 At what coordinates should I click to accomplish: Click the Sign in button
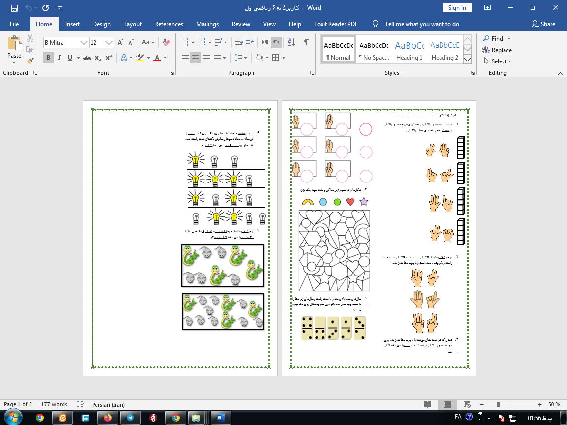(x=457, y=8)
